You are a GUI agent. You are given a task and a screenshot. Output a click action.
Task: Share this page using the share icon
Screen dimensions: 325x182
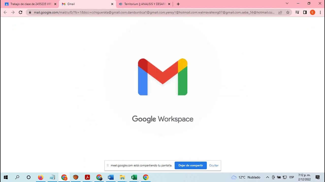(x=280, y=12)
